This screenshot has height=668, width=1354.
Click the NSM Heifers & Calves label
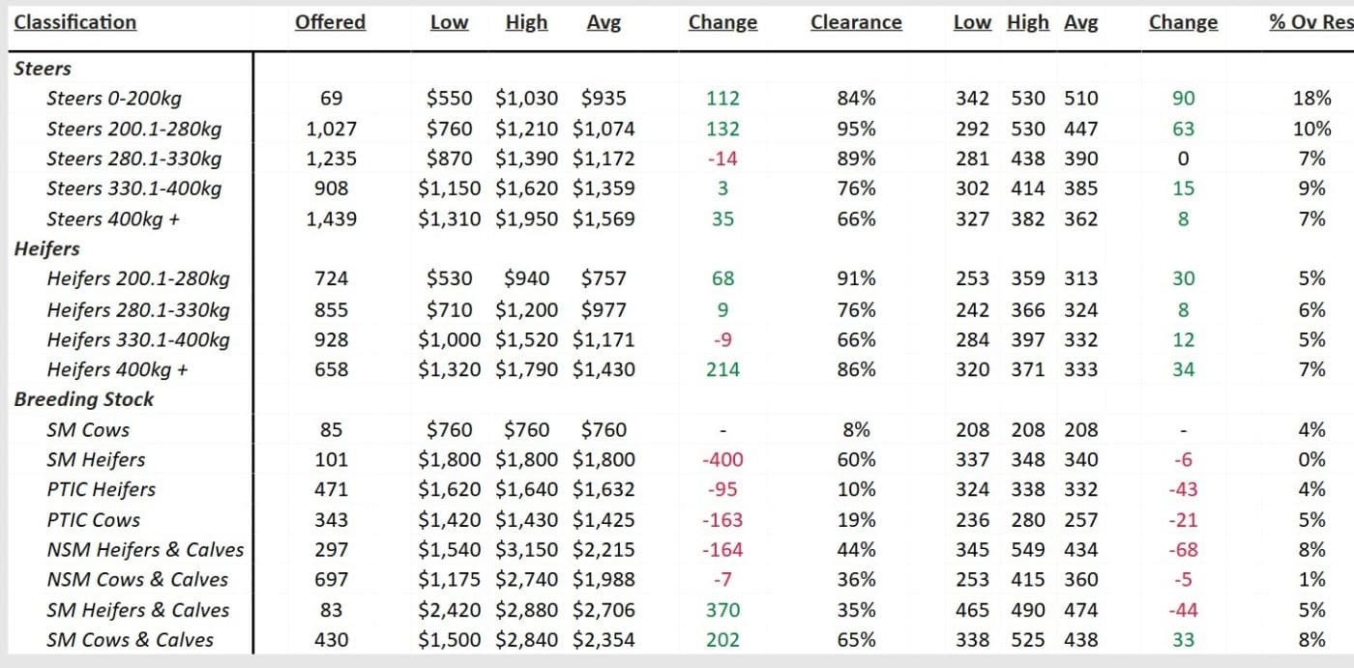pyautogui.click(x=145, y=550)
